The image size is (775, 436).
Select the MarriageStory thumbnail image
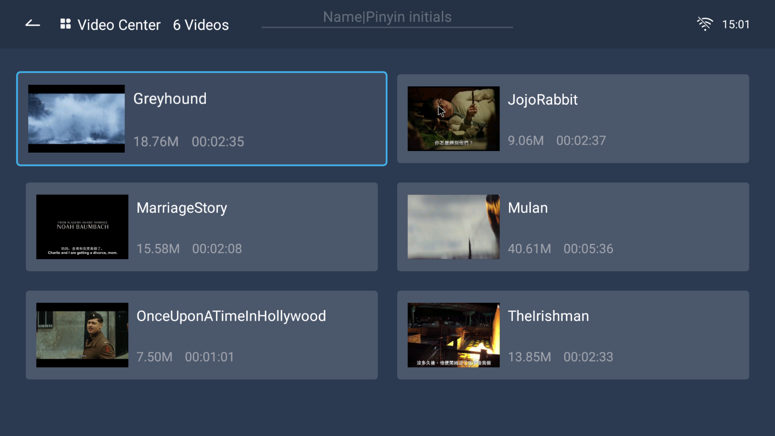click(82, 227)
